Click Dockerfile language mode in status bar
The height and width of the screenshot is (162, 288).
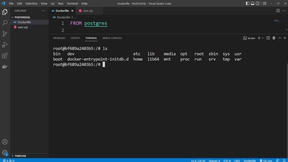250,161
